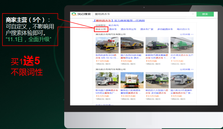Image resolution: width=223 pixels, height=129 pixels.
Task: Clear the search box with the X icon
Action: point(193,14)
